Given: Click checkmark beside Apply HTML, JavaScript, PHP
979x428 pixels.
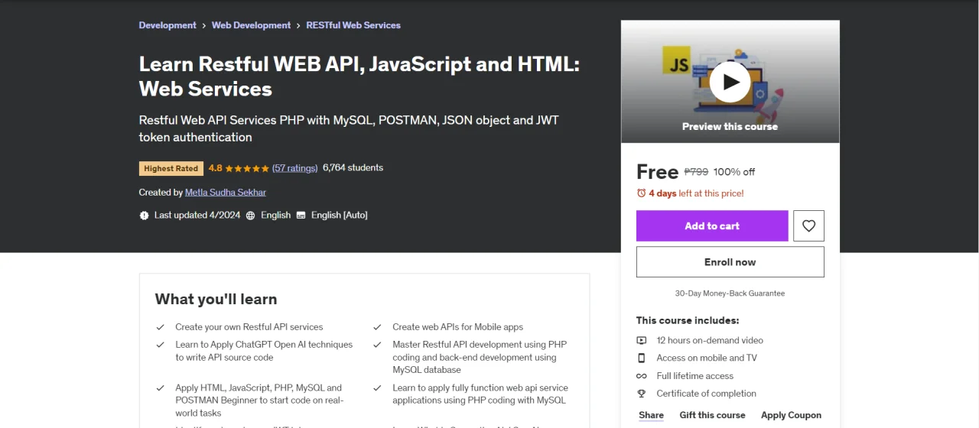Looking at the screenshot, I should click(161, 388).
